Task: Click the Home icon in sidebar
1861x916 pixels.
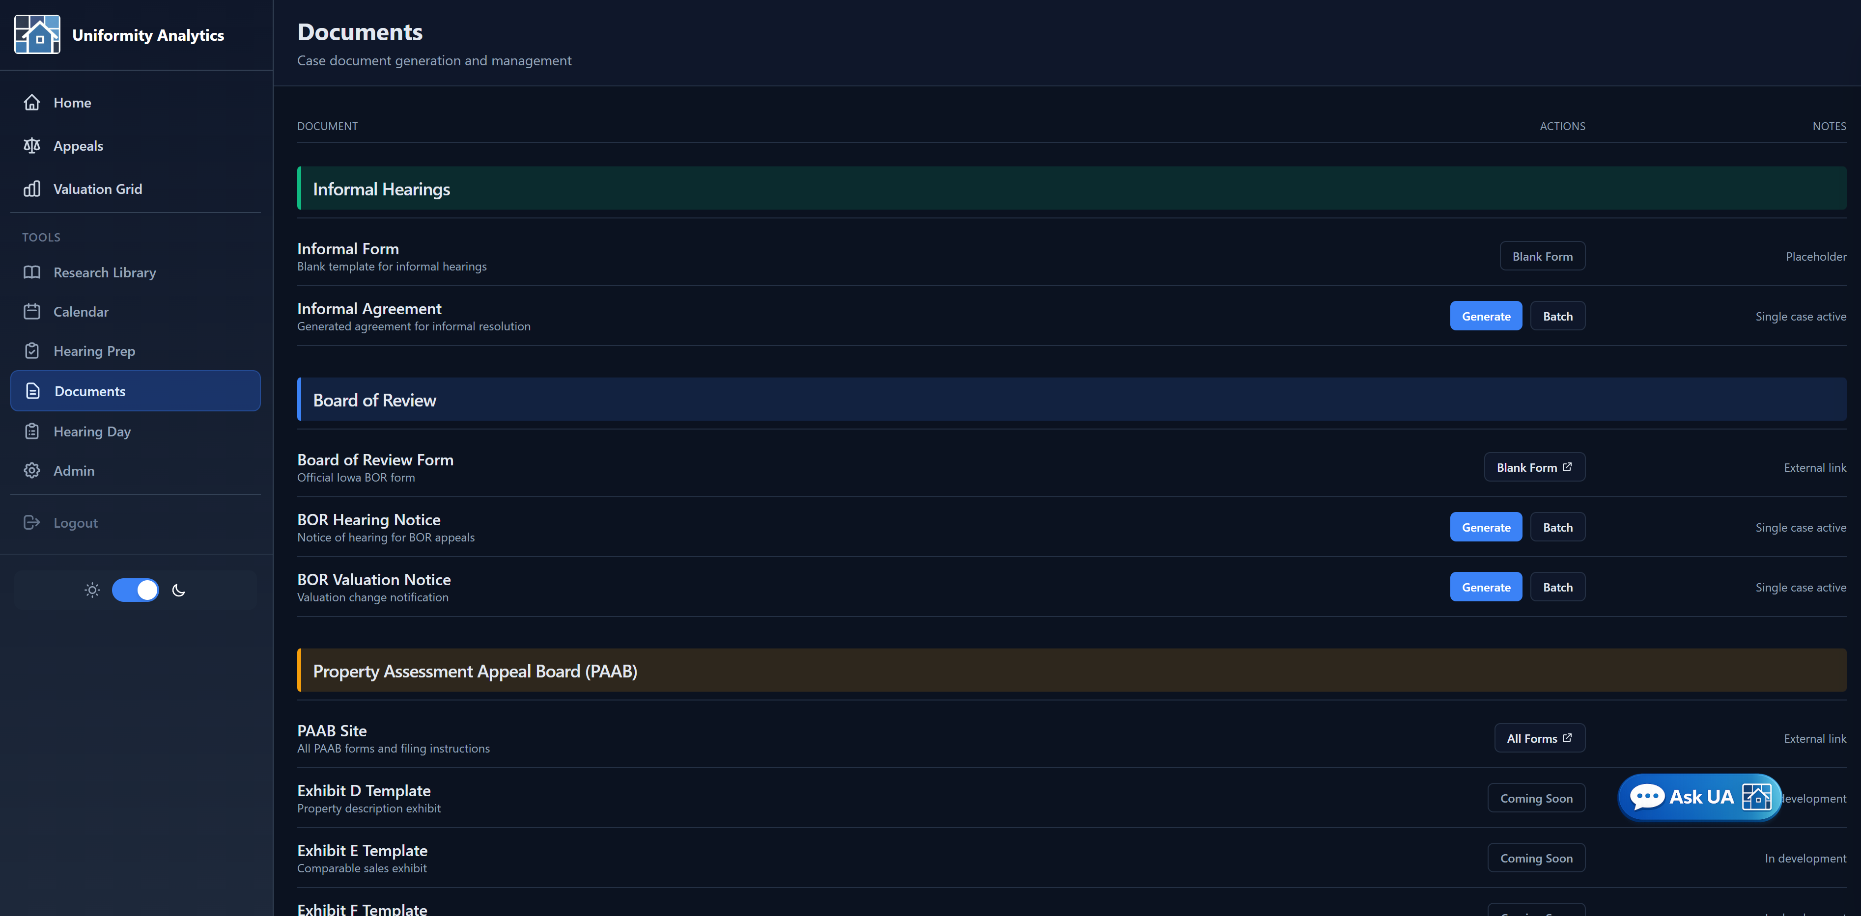Action: (x=32, y=103)
